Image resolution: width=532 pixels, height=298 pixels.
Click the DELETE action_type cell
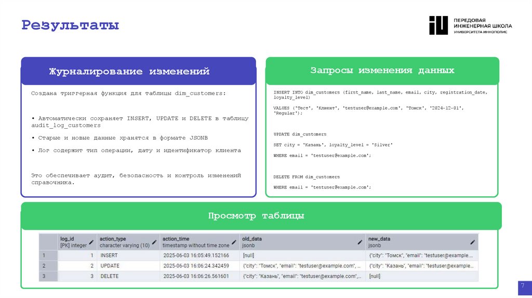coord(128,276)
